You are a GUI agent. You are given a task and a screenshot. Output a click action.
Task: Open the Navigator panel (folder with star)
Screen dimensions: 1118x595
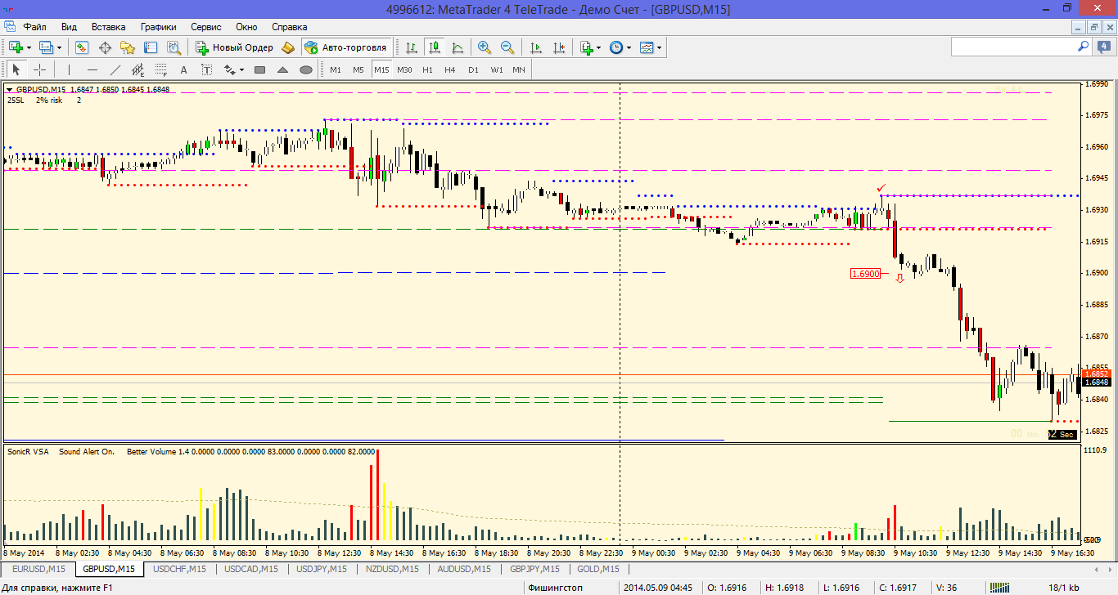click(127, 47)
